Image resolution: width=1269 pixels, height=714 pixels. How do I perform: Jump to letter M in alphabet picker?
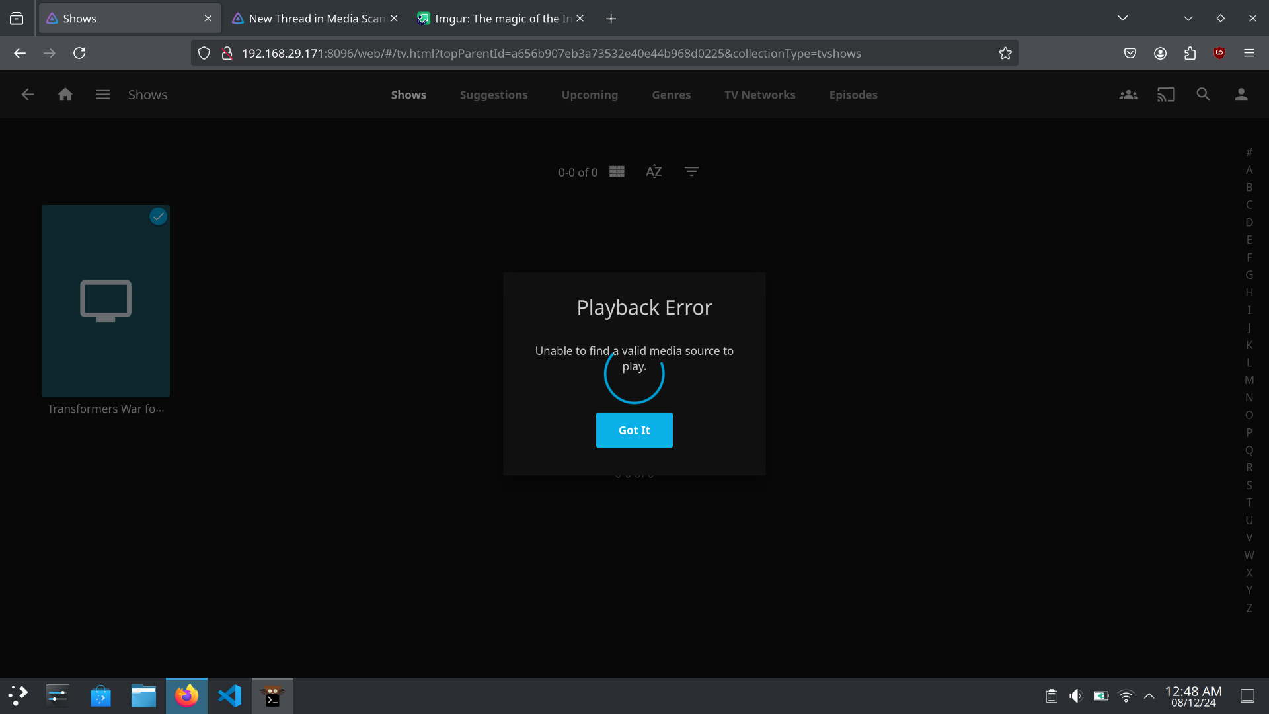pyautogui.click(x=1249, y=380)
